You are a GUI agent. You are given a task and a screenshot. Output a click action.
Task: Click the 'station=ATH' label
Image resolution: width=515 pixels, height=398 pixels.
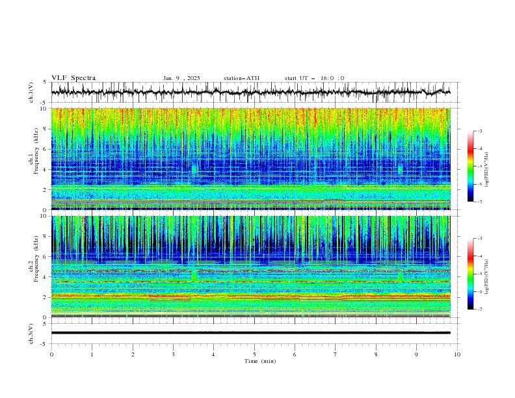(241, 78)
